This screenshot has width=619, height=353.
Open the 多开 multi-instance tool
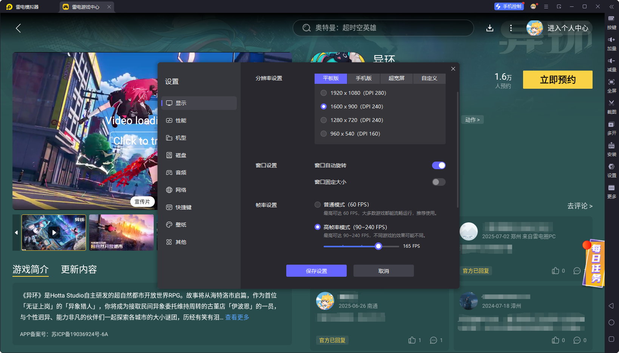click(x=612, y=128)
